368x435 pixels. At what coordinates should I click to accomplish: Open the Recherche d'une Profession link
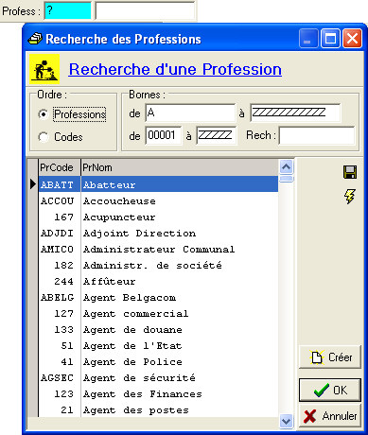[175, 69]
